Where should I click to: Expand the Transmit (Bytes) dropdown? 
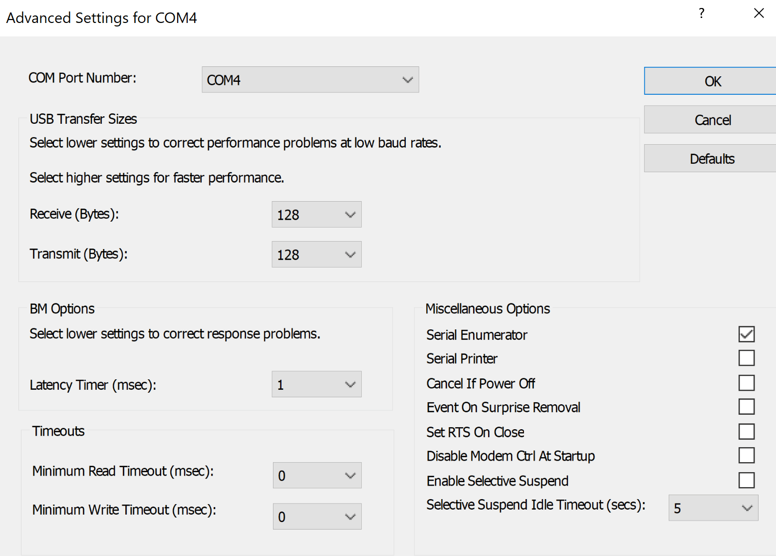coord(316,255)
